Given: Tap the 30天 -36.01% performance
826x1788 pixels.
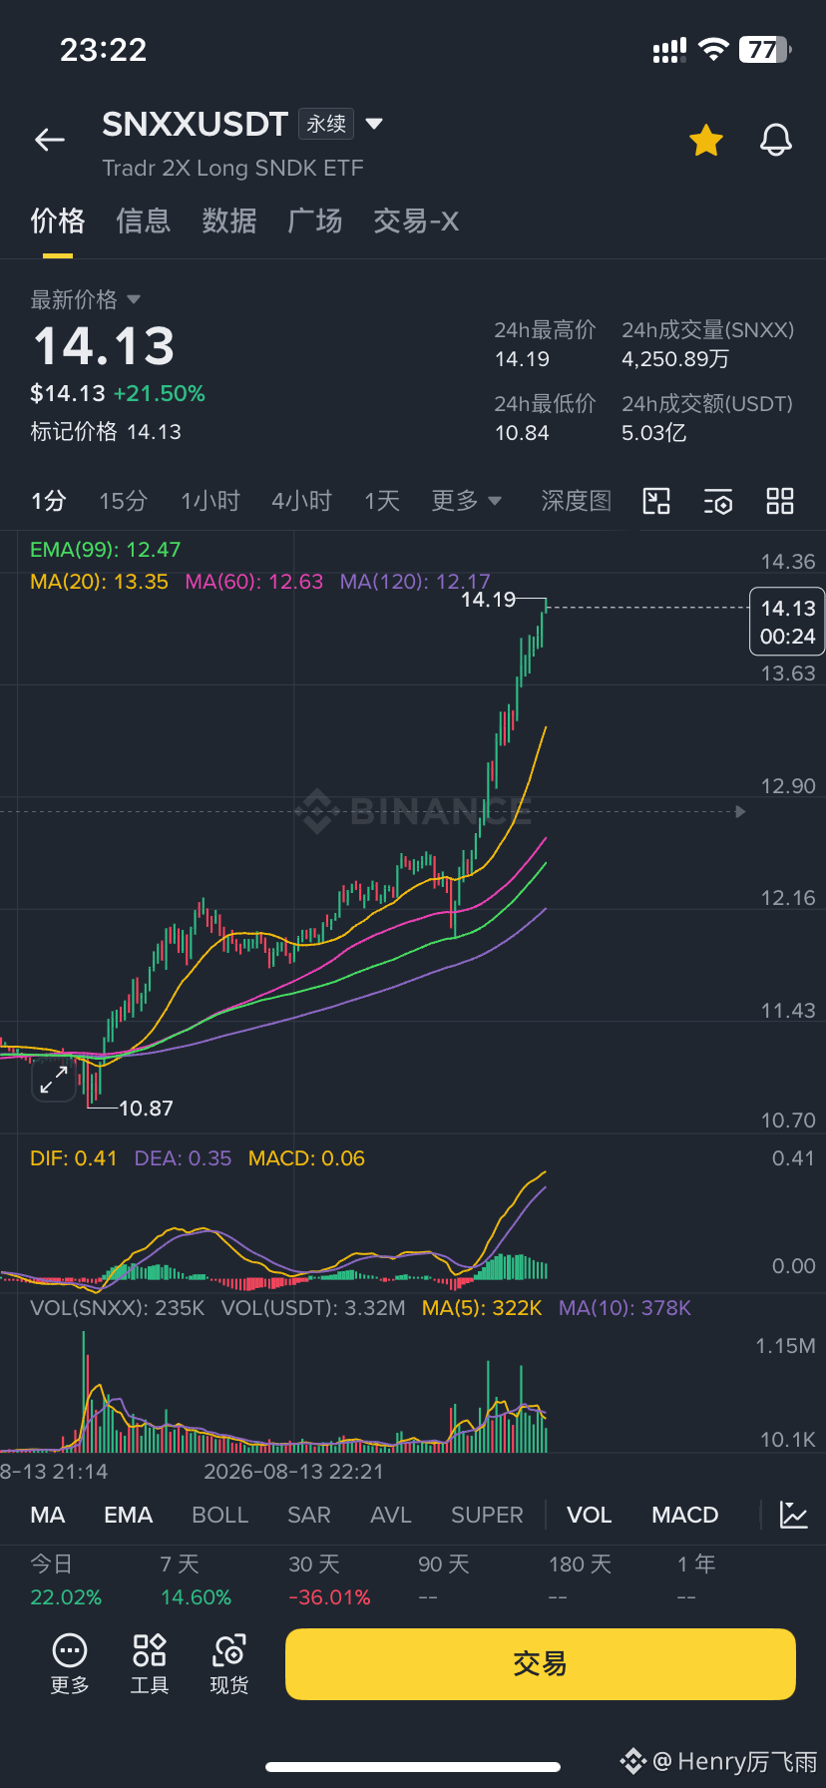Looking at the screenshot, I should click(329, 1580).
